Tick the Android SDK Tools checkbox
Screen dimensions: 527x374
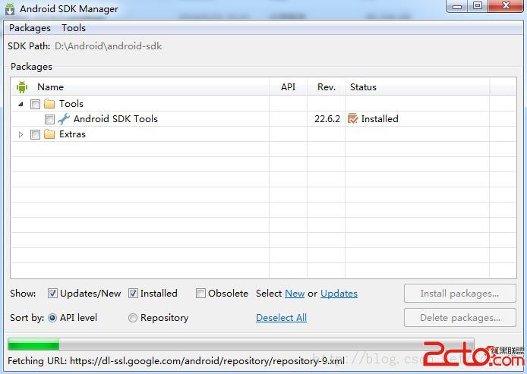(x=49, y=119)
